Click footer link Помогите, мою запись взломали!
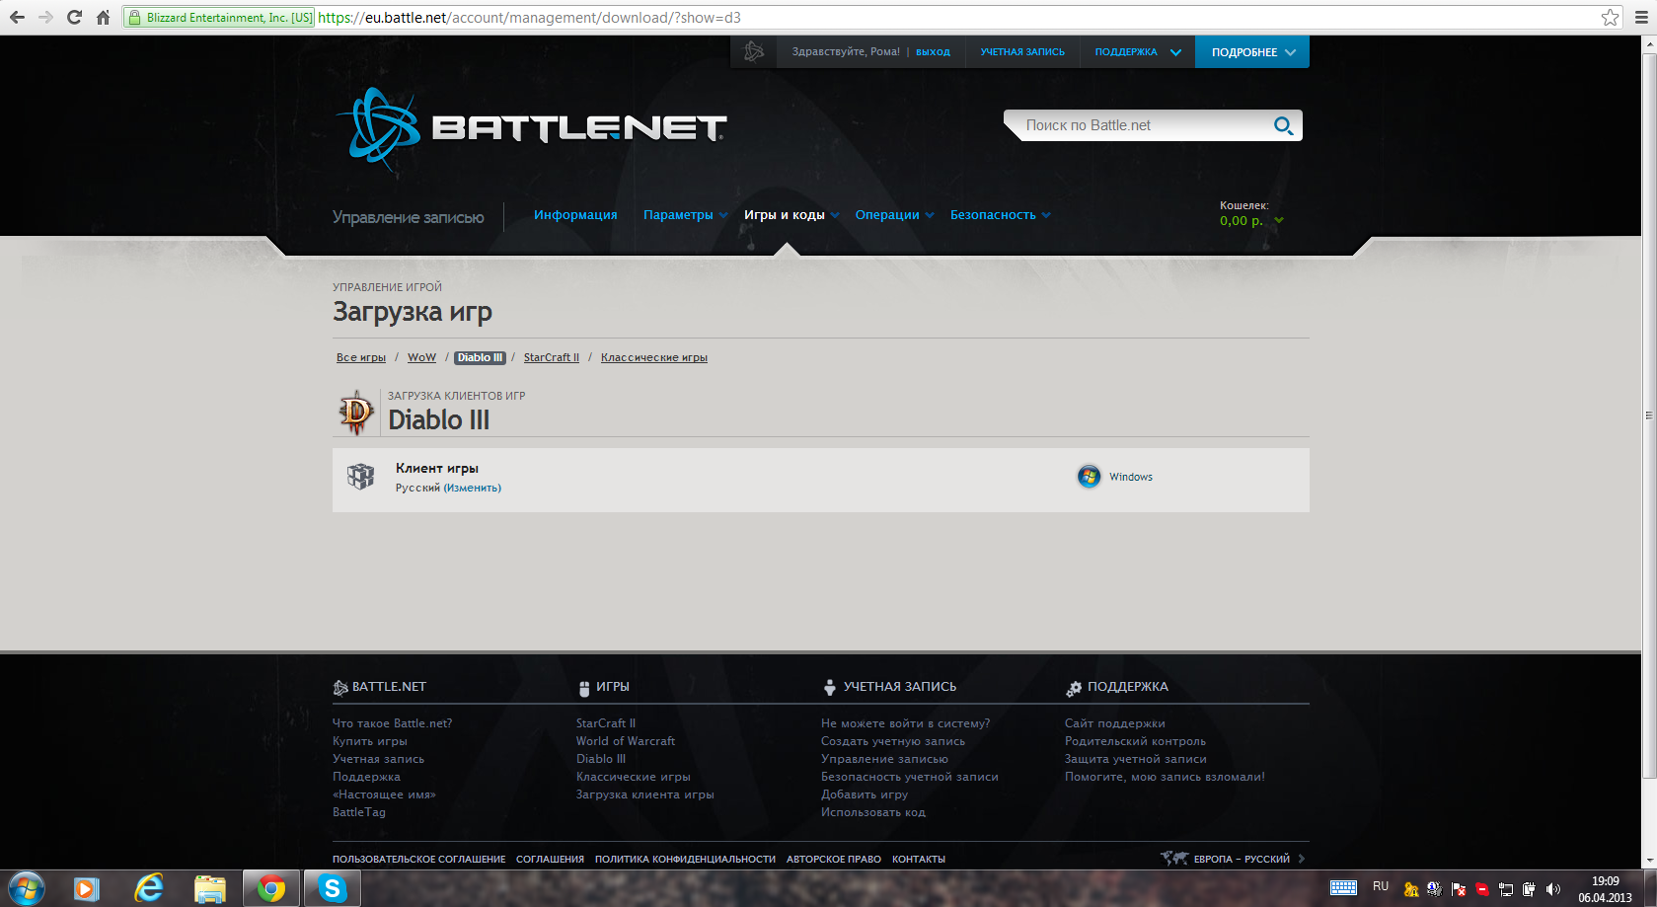Screen dimensions: 1657x907 tap(1165, 777)
